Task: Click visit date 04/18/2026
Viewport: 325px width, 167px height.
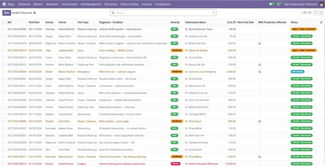Action: point(35,136)
